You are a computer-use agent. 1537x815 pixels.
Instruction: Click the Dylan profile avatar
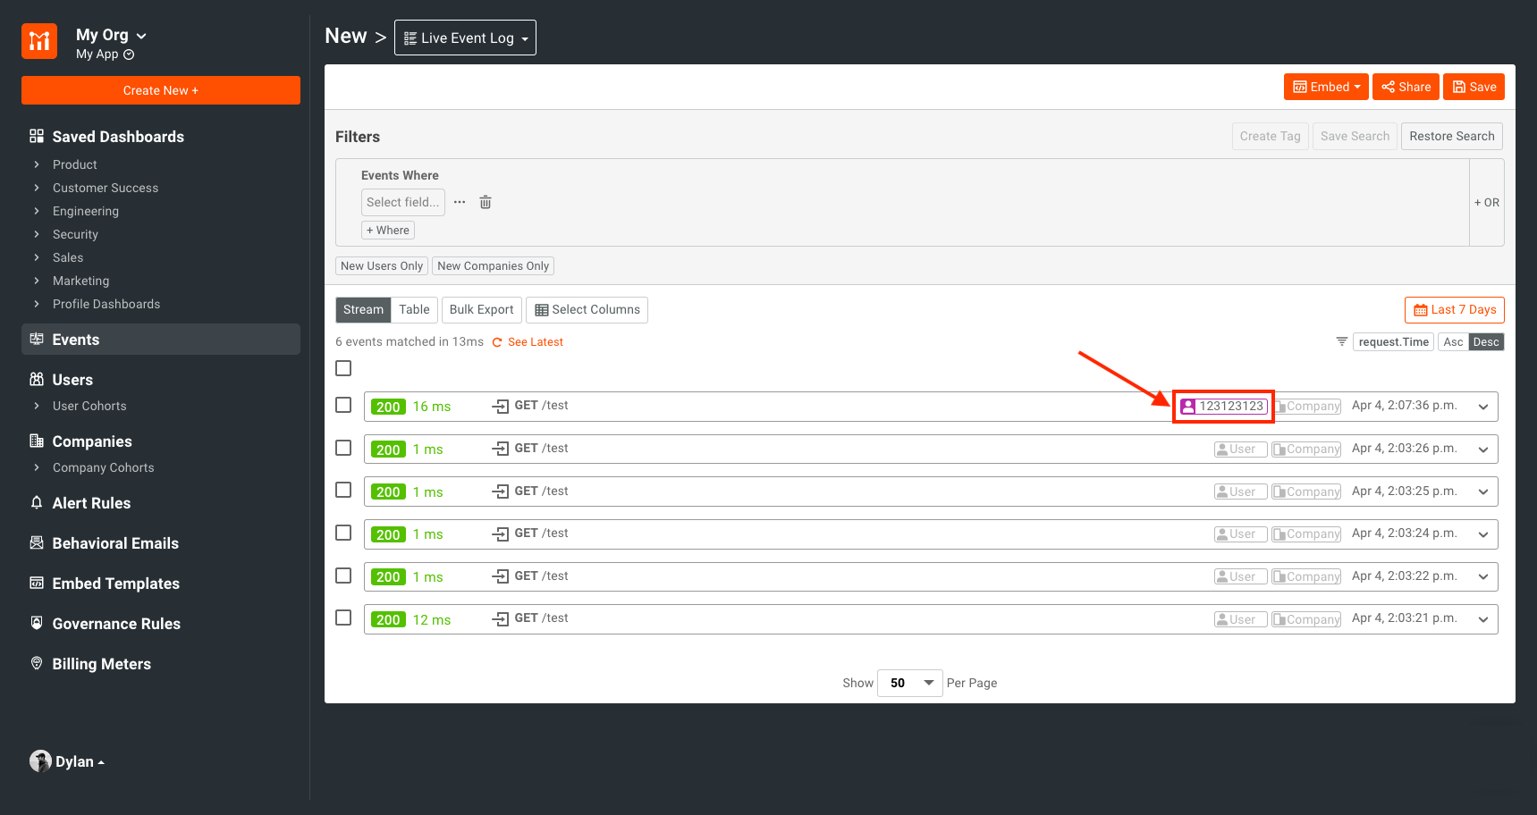pyautogui.click(x=40, y=761)
